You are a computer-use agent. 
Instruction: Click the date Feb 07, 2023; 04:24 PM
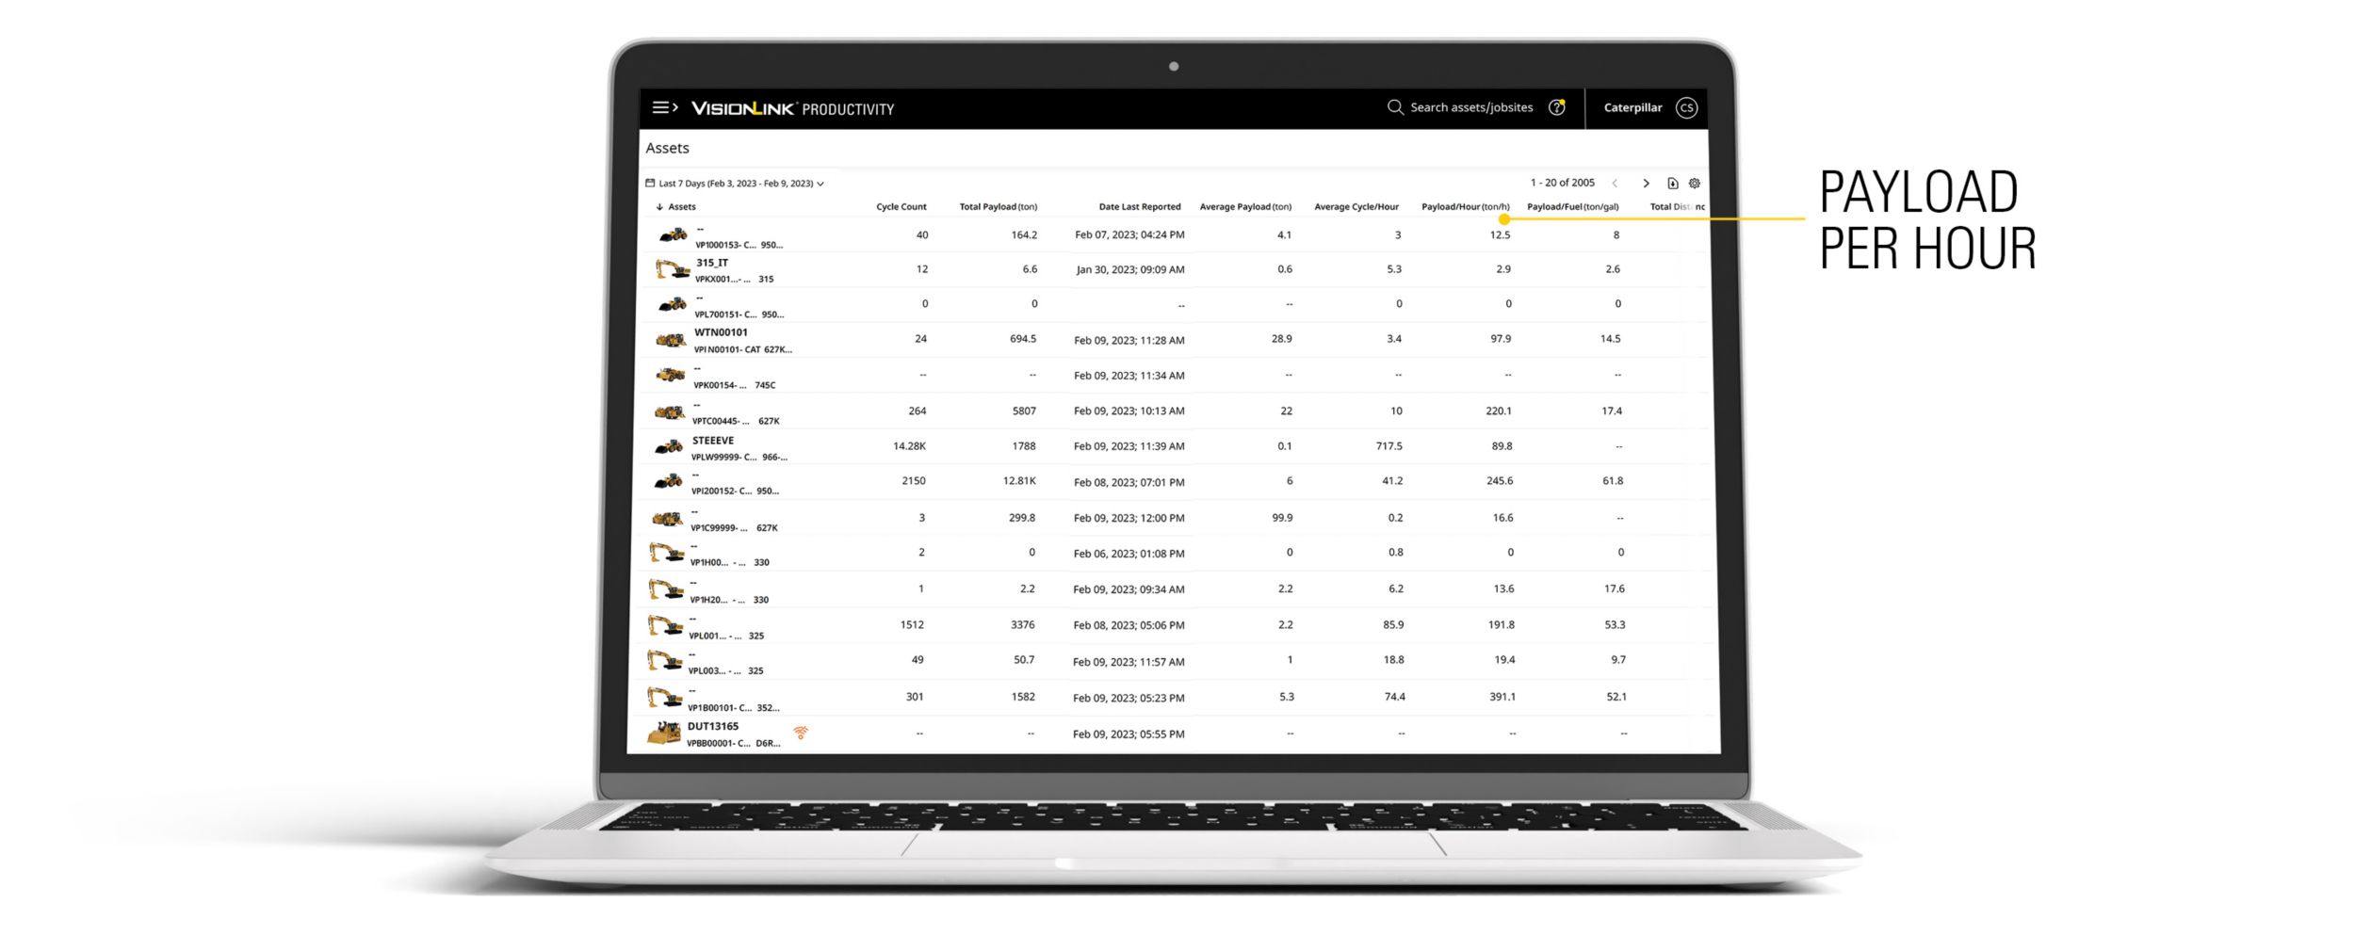[x=1129, y=235]
